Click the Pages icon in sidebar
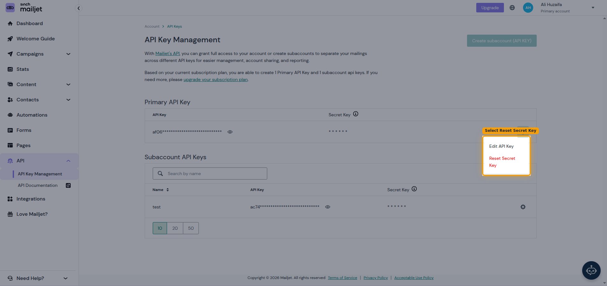The image size is (607, 286). [x=10, y=146]
